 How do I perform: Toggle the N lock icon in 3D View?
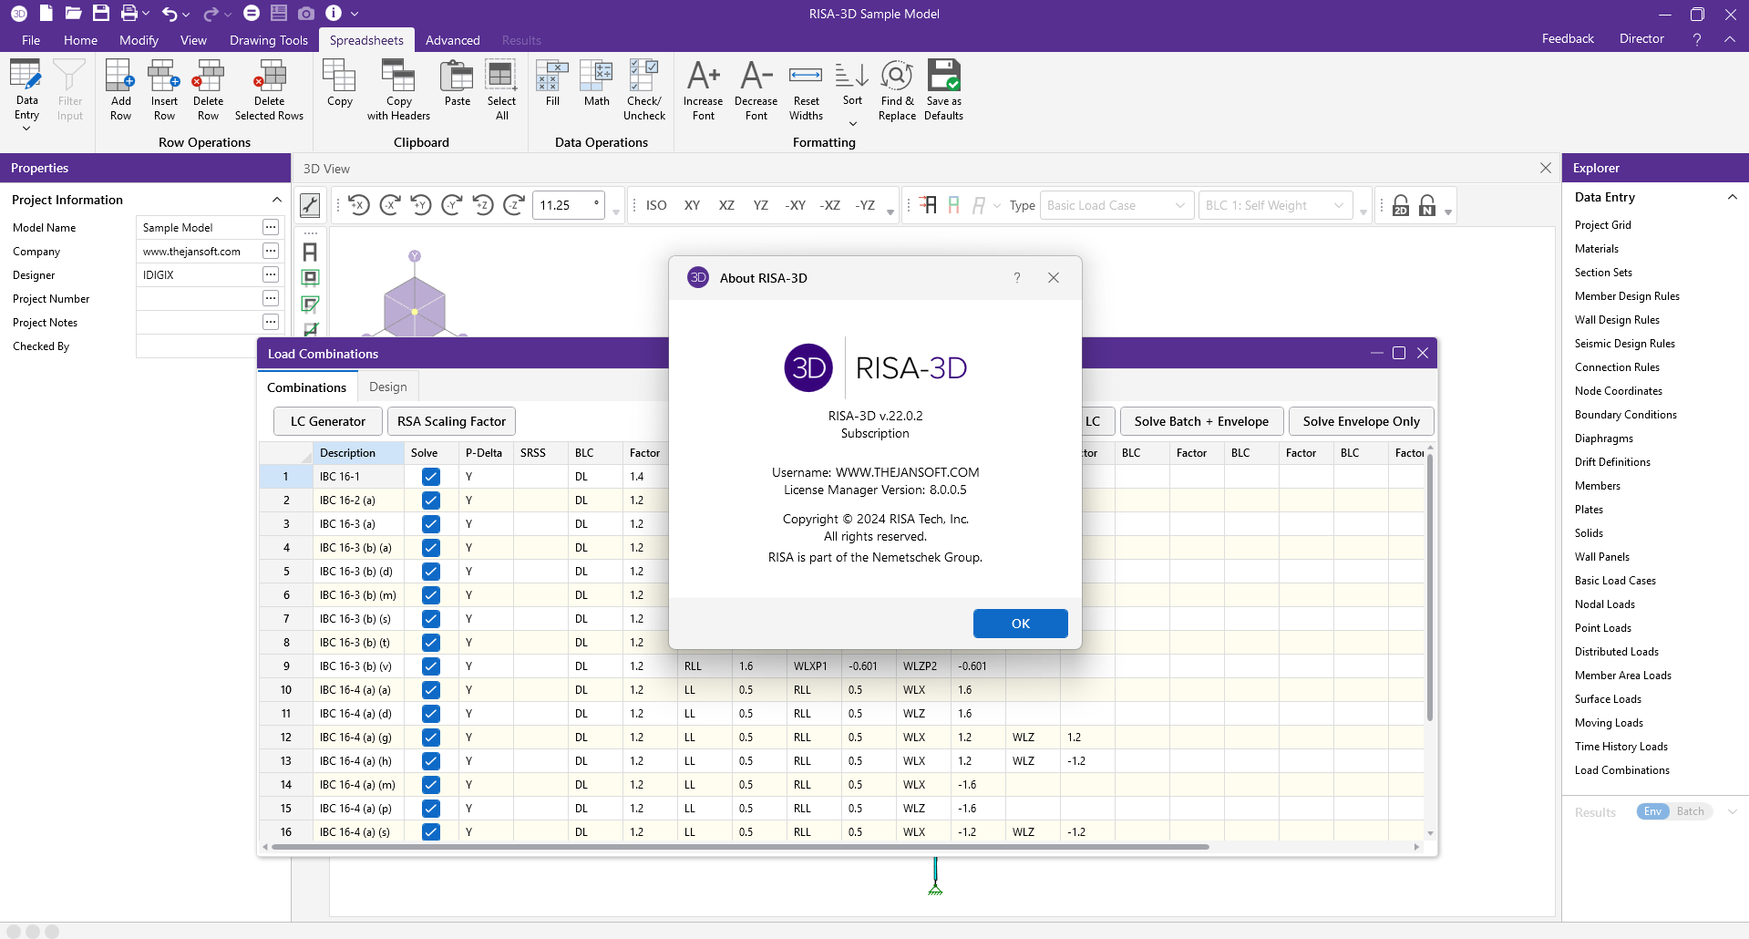[1427, 205]
